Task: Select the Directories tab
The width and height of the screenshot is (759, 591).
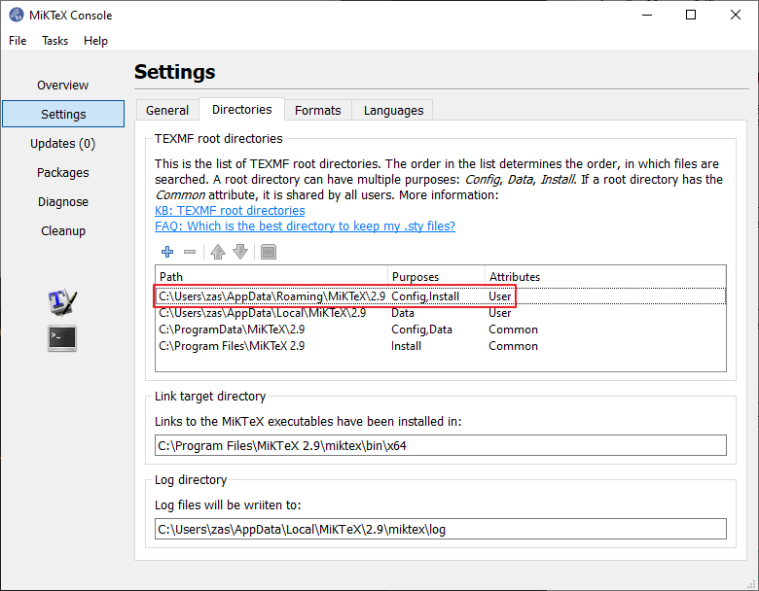Action: [242, 109]
